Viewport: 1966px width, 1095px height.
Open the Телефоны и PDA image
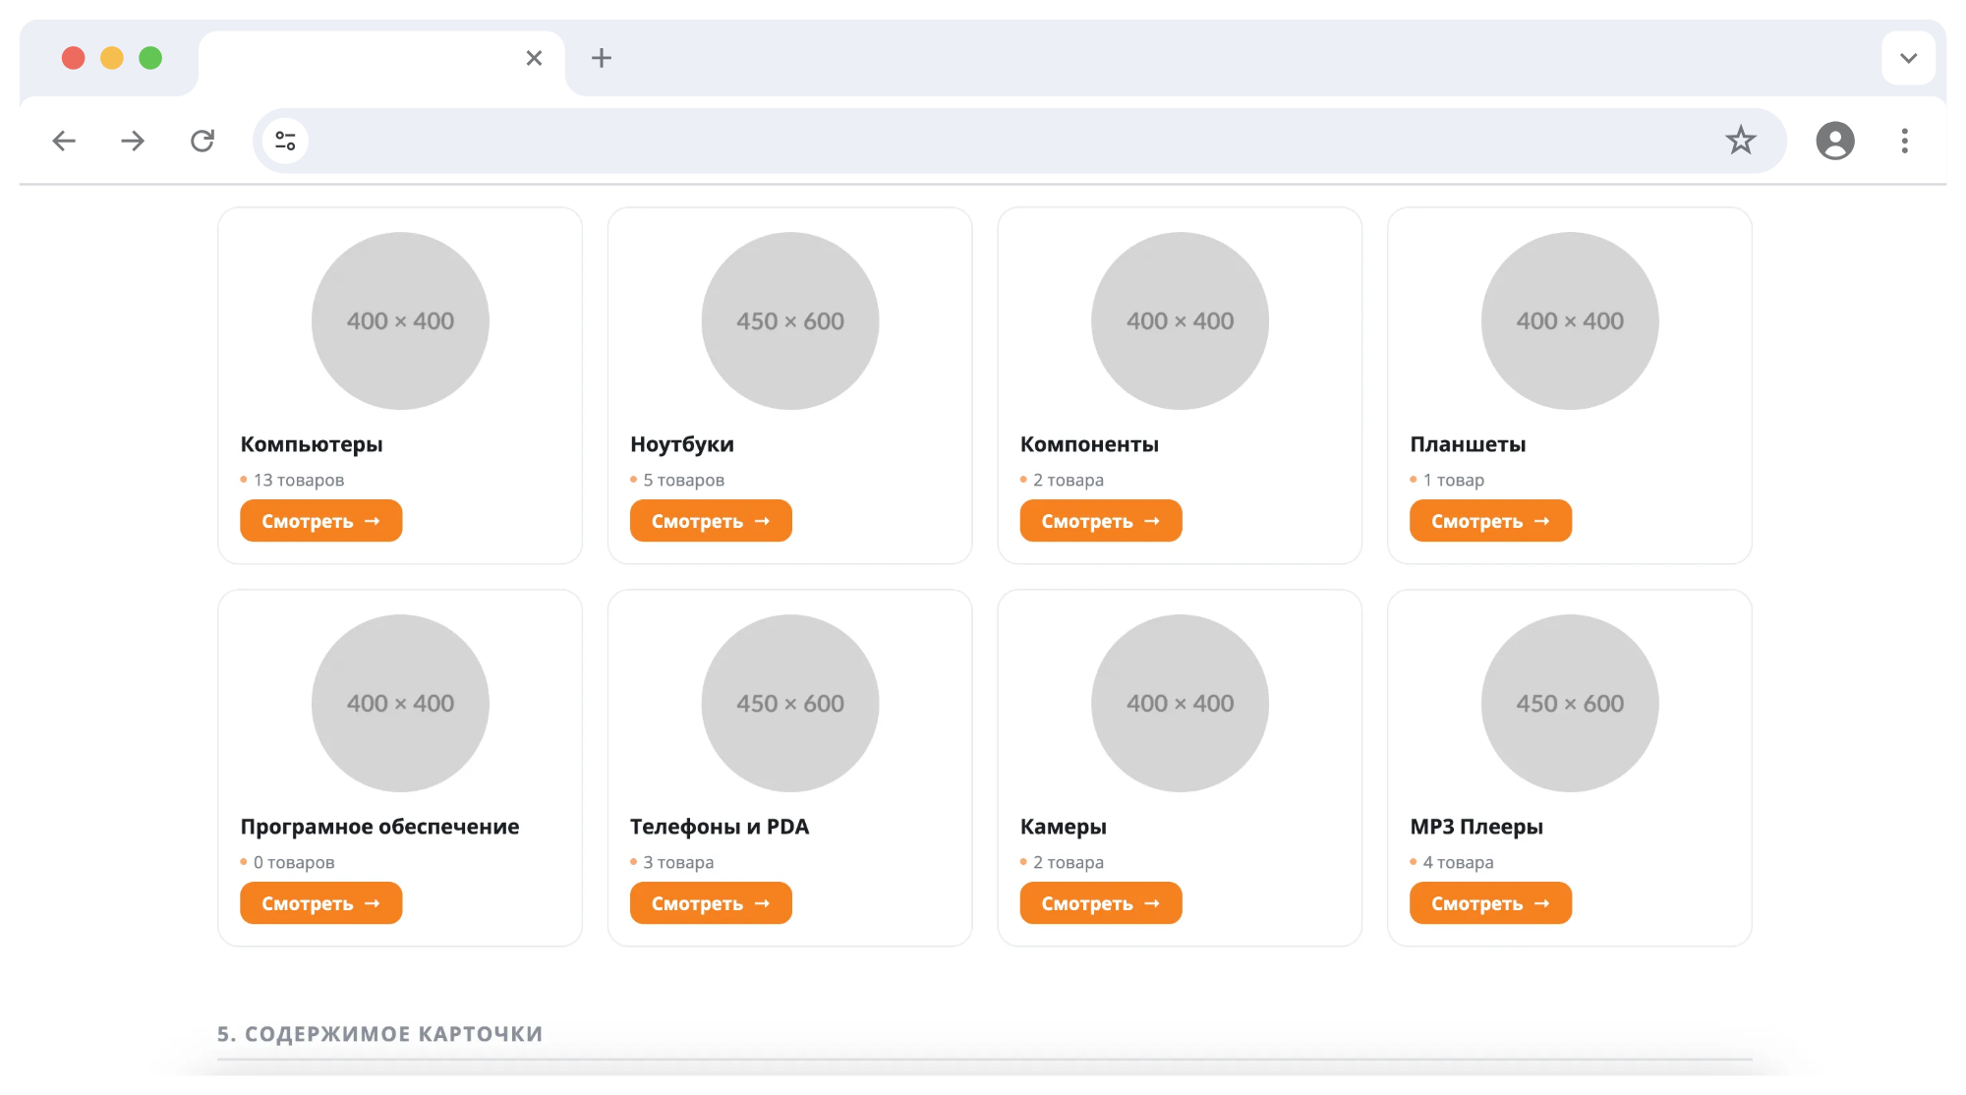click(790, 703)
